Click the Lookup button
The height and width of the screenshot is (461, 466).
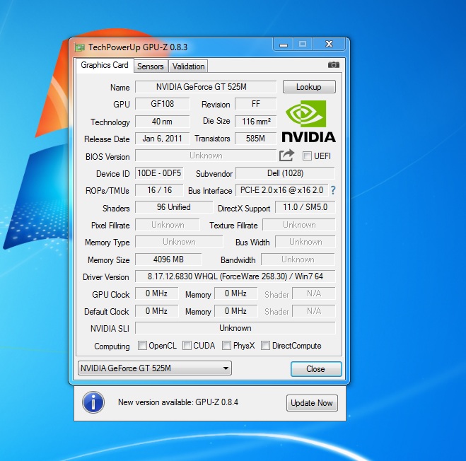309,87
